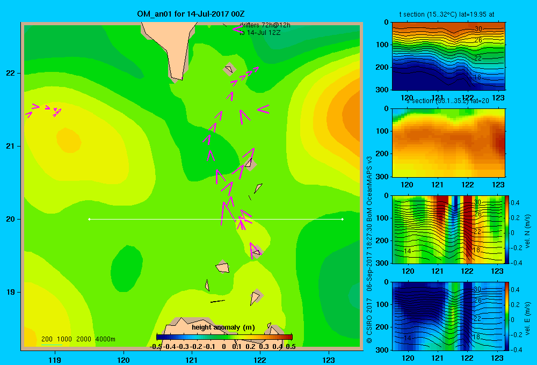
Task: Click latitude label 19 on main map
Action: 11,292
